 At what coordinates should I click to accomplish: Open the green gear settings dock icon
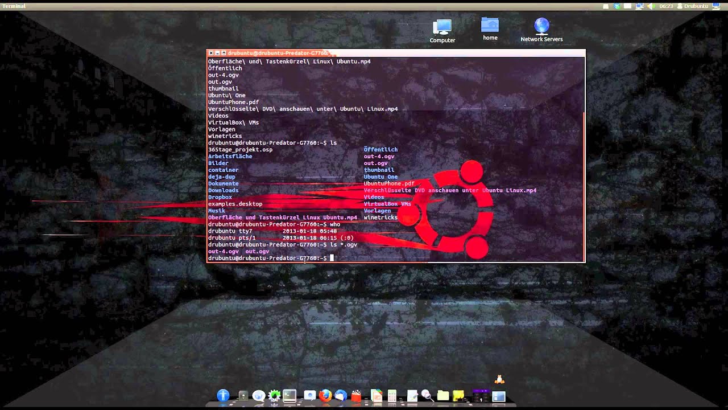click(274, 396)
